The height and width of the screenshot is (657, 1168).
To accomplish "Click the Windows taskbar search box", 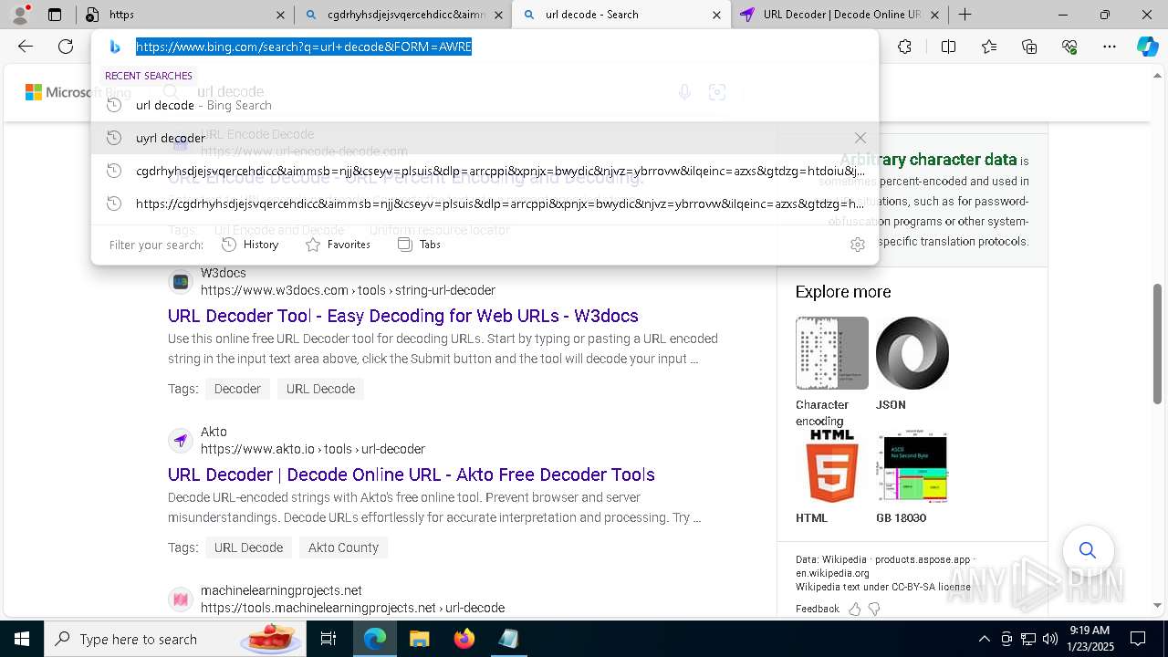I will 173,639.
